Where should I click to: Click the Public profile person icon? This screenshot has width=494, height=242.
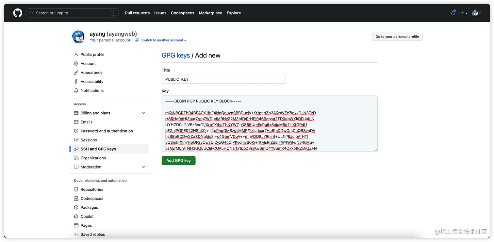pos(76,55)
